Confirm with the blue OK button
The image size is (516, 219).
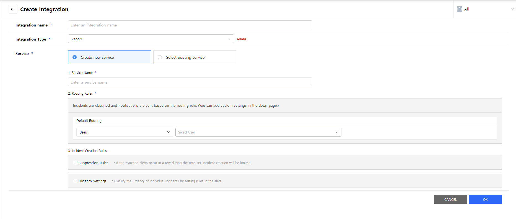click(485, 199)
